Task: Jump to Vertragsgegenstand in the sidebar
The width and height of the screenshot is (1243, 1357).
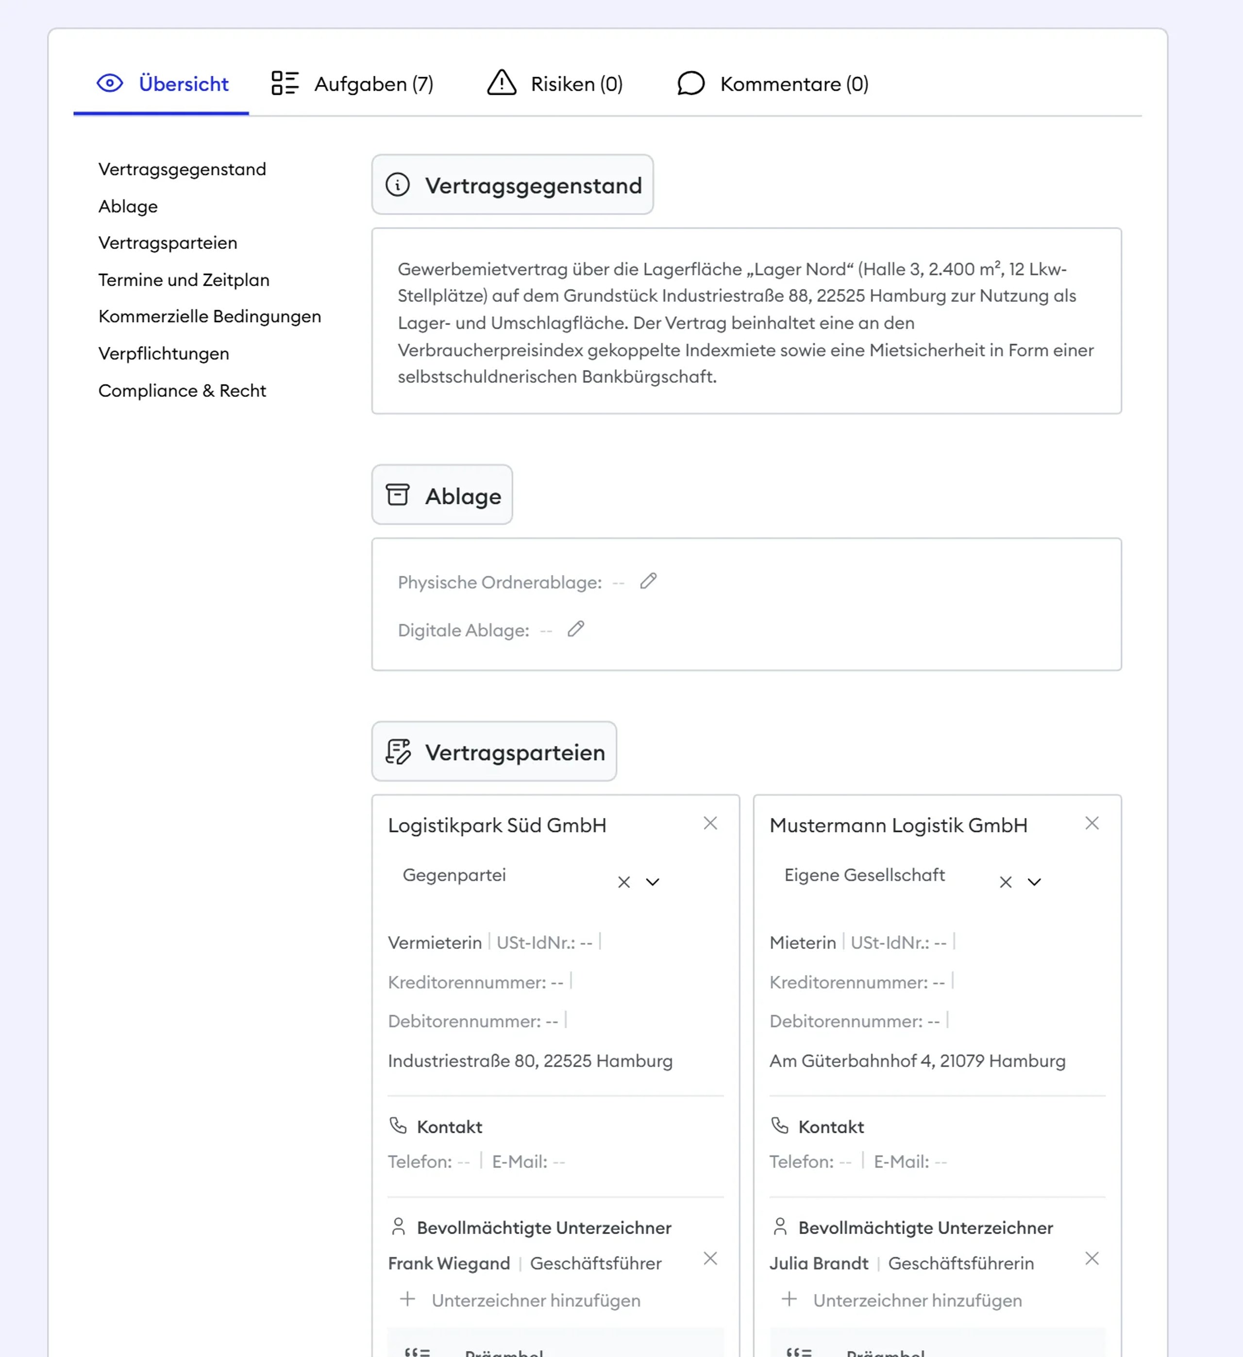Action: click(183, 169)
